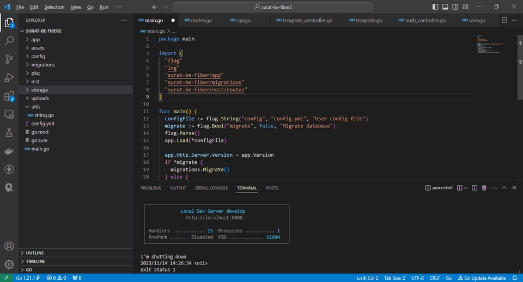
Task: Click the surat-be-fiber2 command center search
Action: point(272,7)
